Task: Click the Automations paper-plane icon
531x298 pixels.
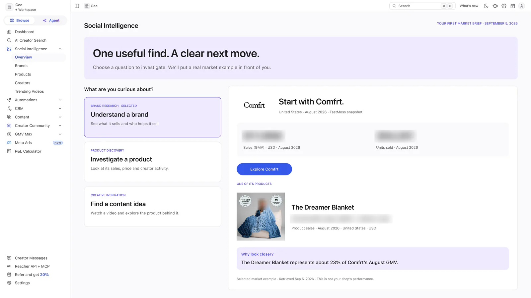Action: [x=9, y=100]
